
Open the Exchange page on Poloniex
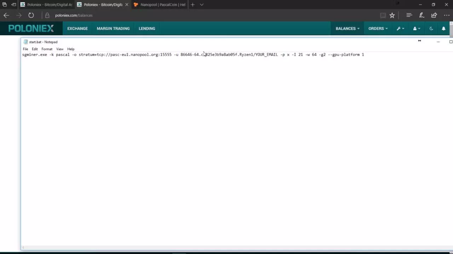click(78, 29)
